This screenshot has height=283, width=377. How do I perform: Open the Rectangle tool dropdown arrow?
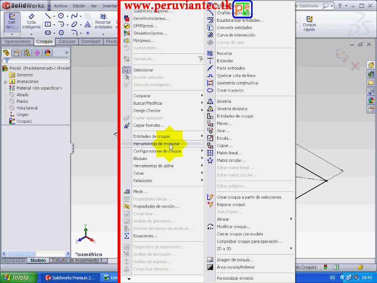[54, 25]
